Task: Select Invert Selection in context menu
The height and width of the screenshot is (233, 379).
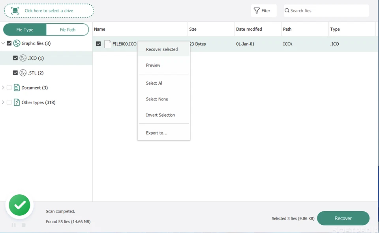Action: click(x=160, y=115)
